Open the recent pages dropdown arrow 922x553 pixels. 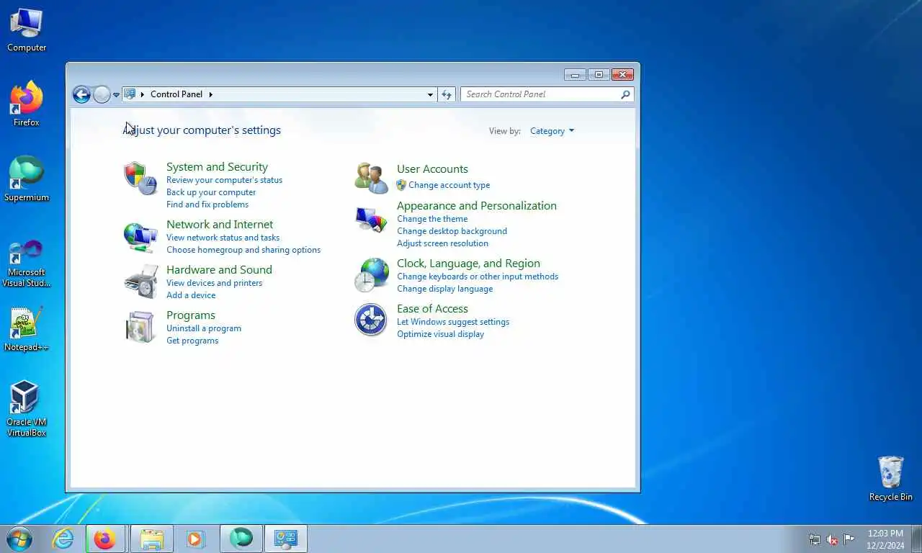pyautogui.click(x=116, y=95)
